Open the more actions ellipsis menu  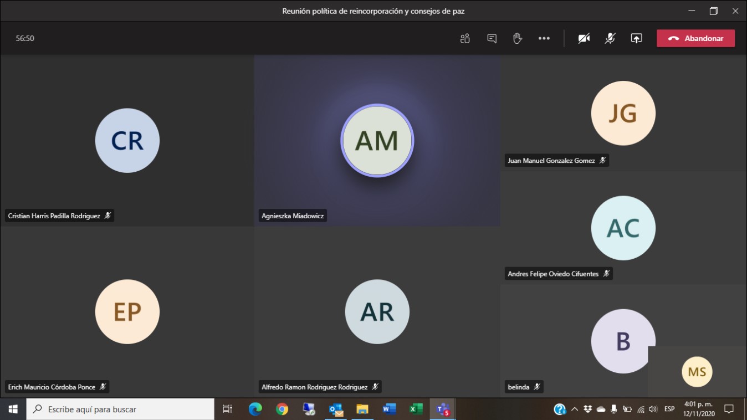click(544, 38)
